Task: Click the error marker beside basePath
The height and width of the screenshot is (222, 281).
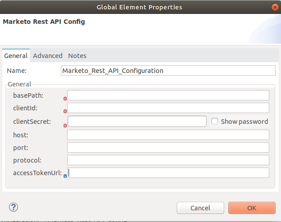Action: 65,98
